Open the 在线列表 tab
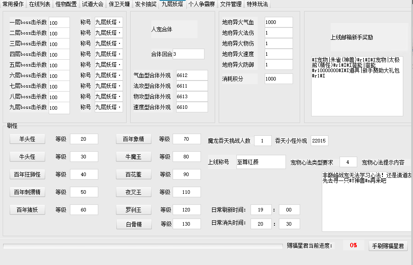Image resolution: width=413 pixels, height=265 pixels. point(39,4)
